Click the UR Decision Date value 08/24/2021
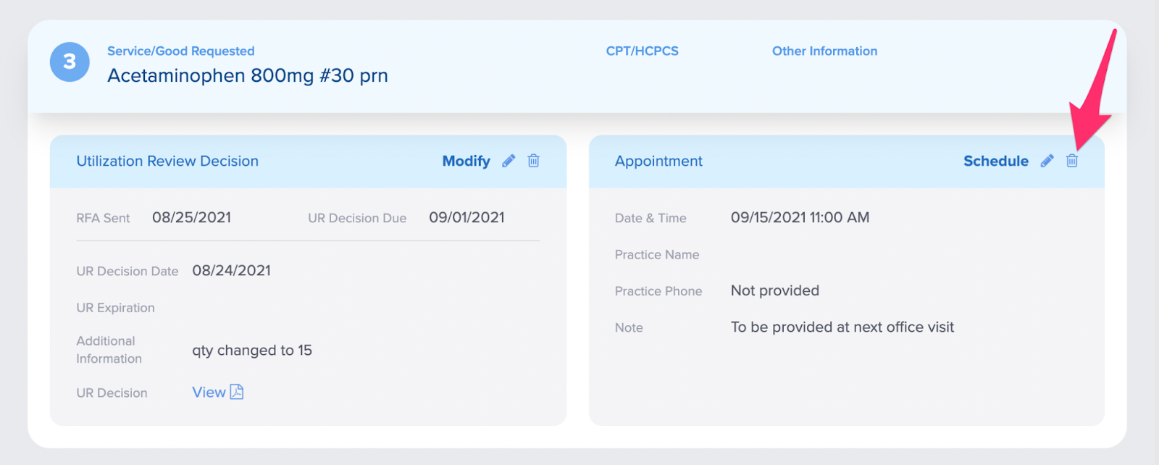This screenshot has height=465, width=1159. pos(231,270)
